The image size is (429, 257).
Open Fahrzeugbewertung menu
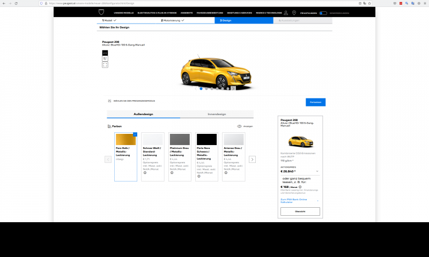[x=210, y=13]
